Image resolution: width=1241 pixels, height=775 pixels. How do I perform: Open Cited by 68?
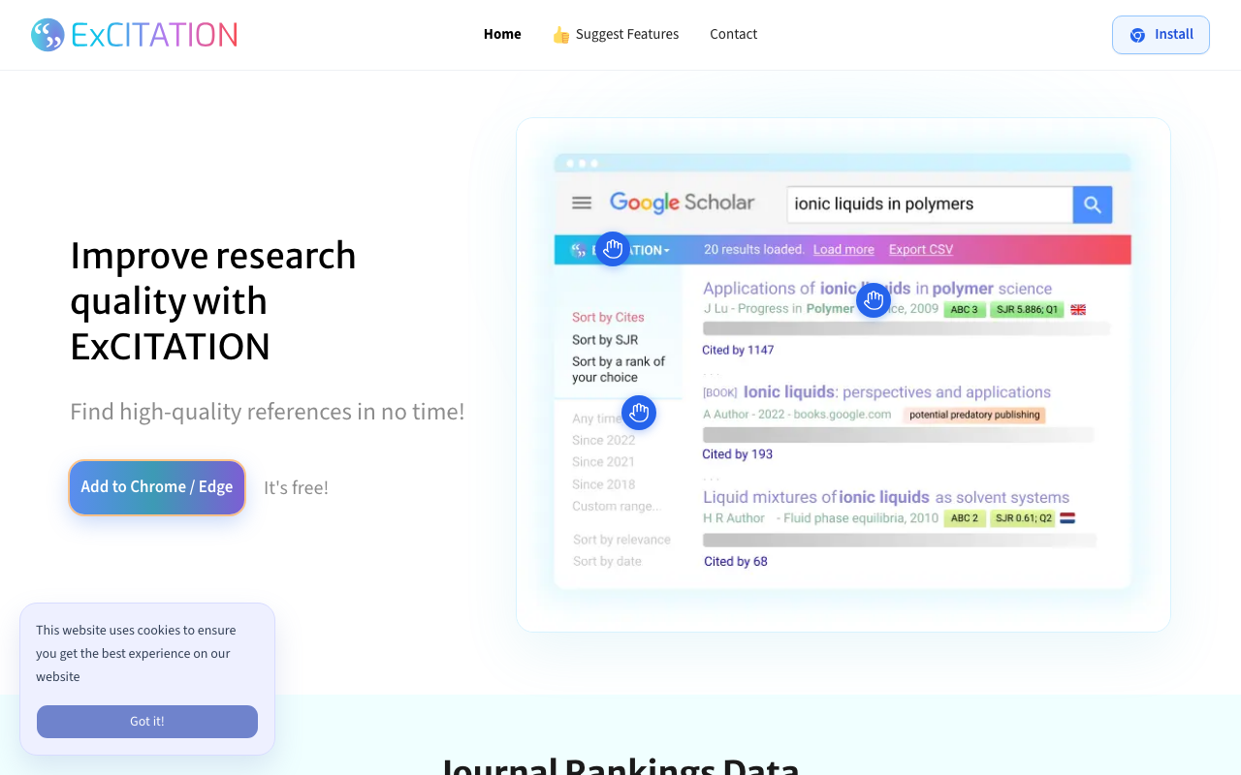[x=736, y=562]
